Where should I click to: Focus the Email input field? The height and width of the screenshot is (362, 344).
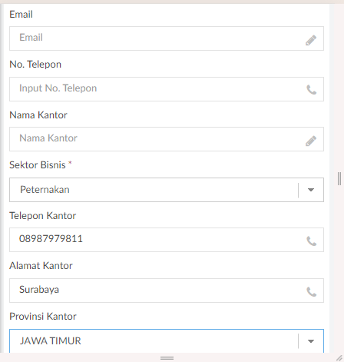point(167,38)
